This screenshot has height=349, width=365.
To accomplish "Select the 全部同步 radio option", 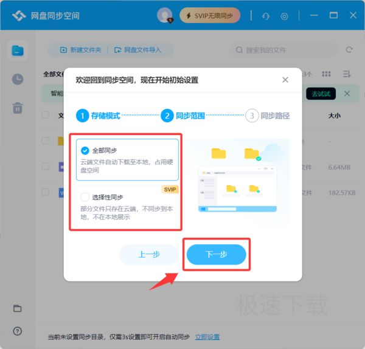I will point(85,151).
